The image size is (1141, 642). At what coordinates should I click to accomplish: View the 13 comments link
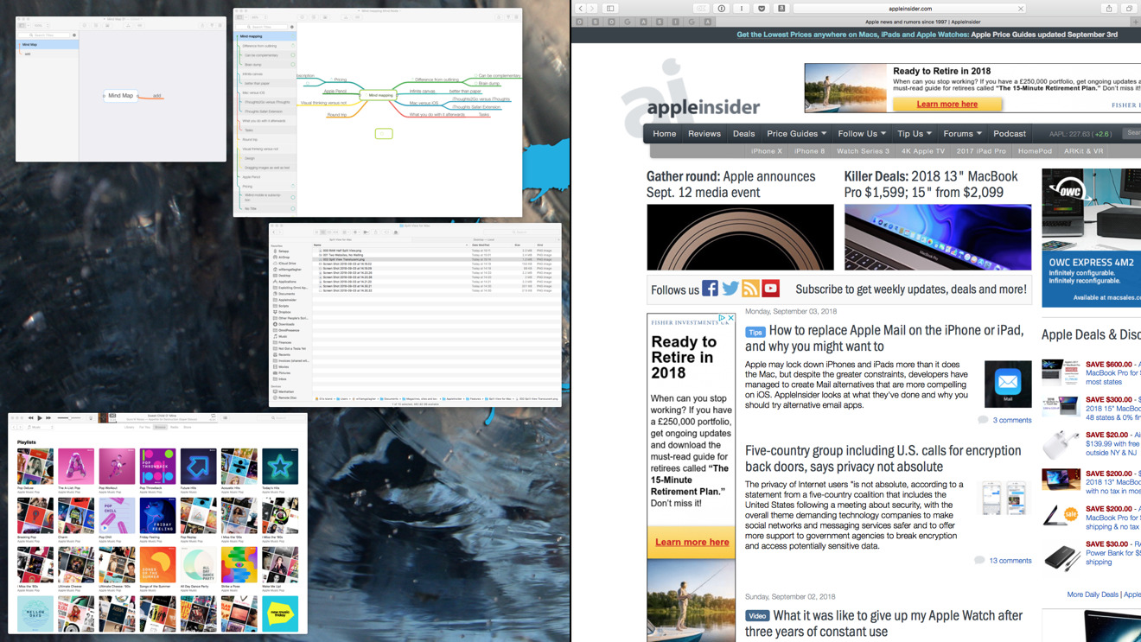tap(1010, 561)
